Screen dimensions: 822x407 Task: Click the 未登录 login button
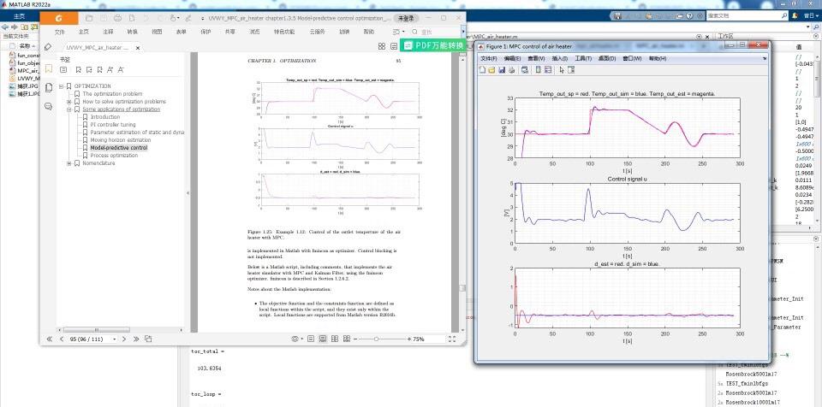click(x=406, y=18)
